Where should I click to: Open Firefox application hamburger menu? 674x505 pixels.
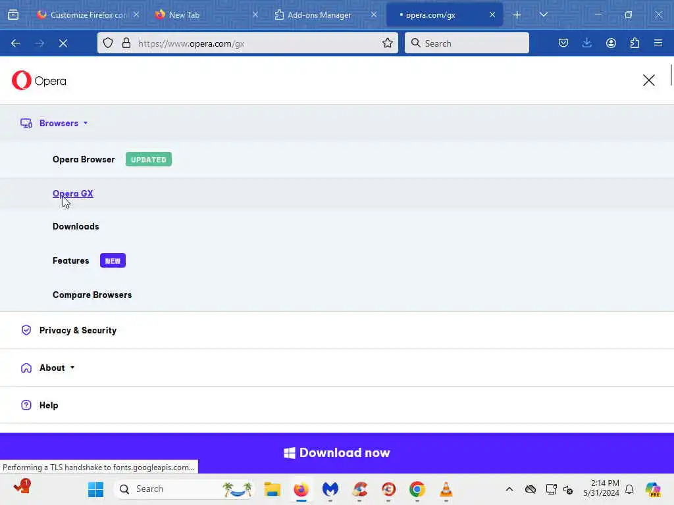click(658, 43)
